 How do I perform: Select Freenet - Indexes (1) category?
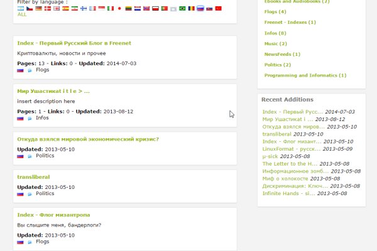coord(290,23)
